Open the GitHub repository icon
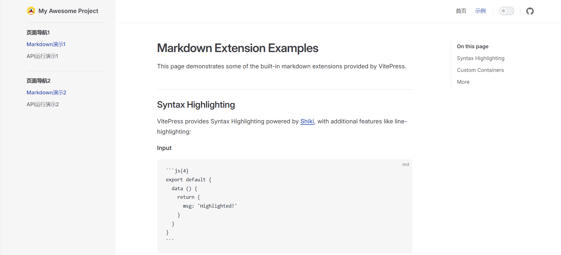The height and width of the screenshot is (255, 561). (x=530, y=11)
